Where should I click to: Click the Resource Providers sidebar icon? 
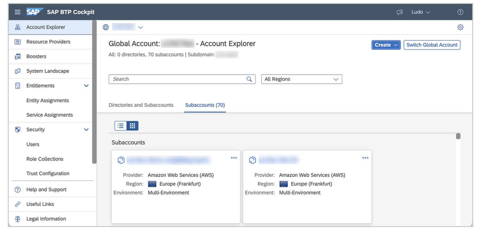[x=18, y=42]
